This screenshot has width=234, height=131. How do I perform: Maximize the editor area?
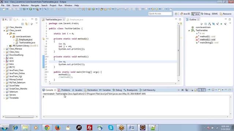pyautogui.click(x=180, y=19)
